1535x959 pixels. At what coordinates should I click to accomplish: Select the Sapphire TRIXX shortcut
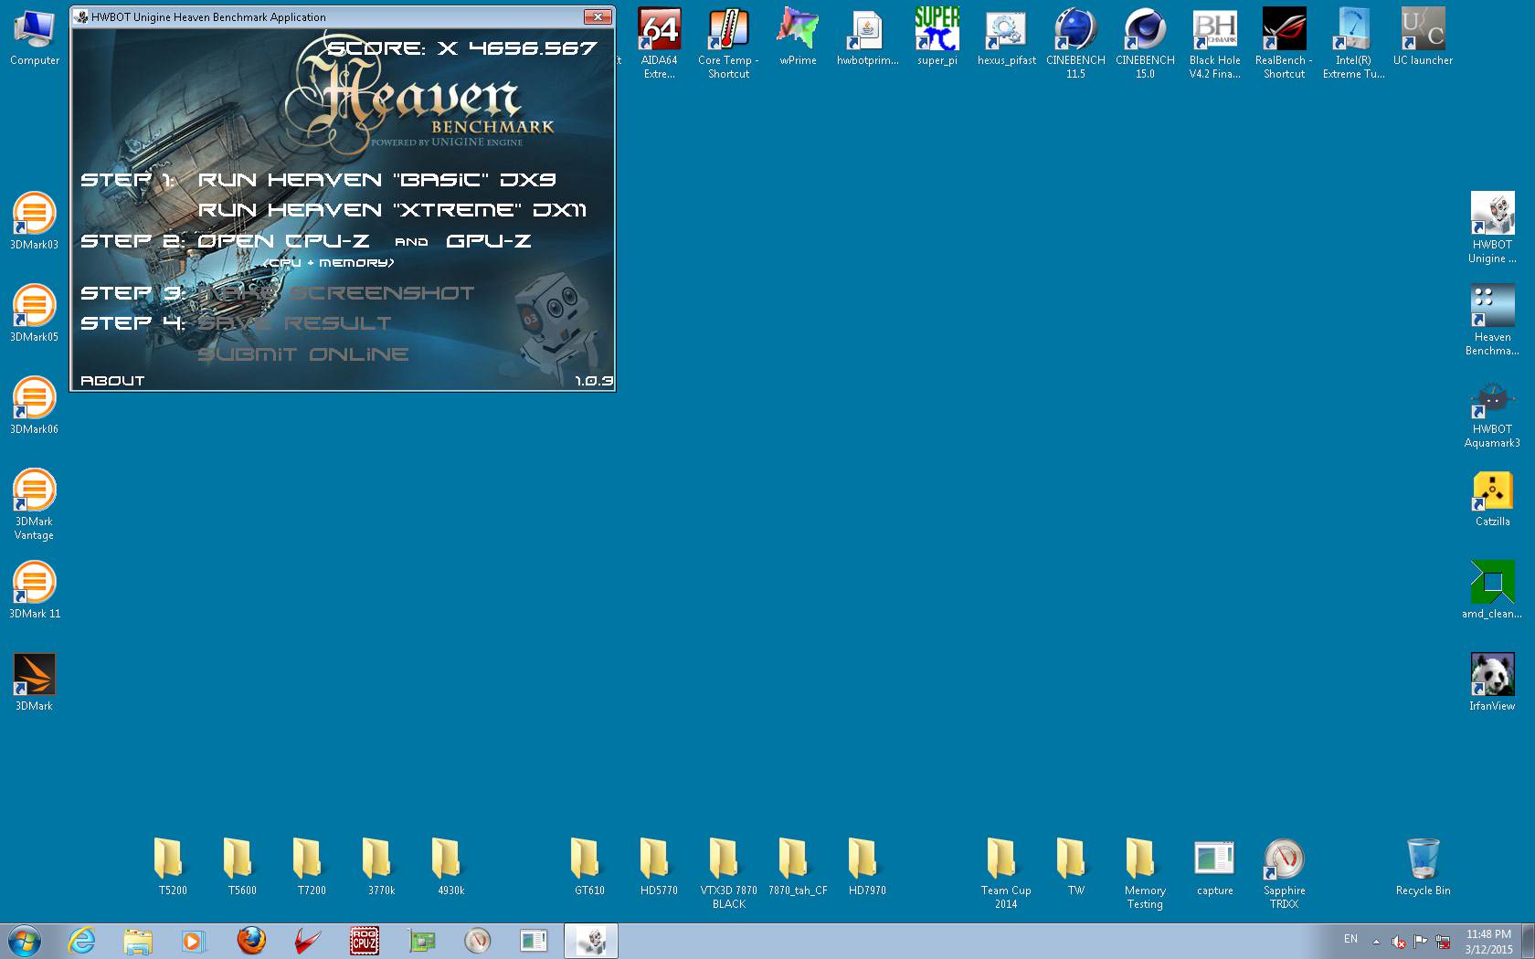(1284, 873)
